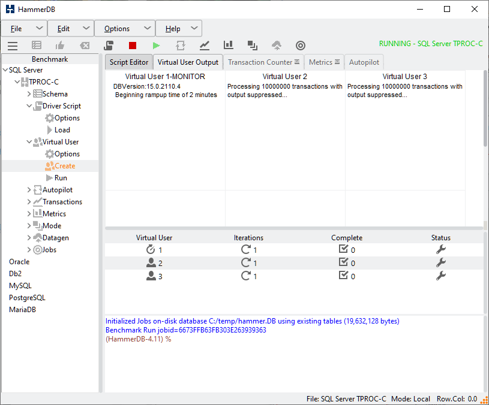Expand the Mode tree node

29,226
